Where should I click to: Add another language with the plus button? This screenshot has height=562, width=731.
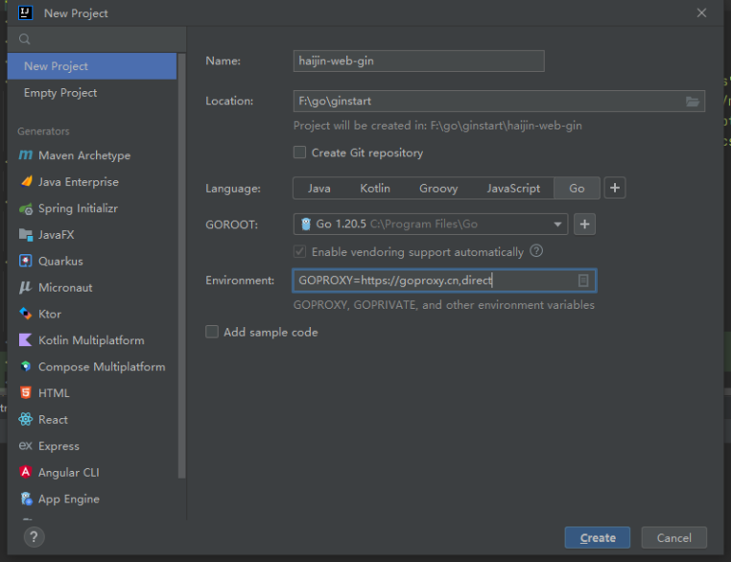(615, 188)
